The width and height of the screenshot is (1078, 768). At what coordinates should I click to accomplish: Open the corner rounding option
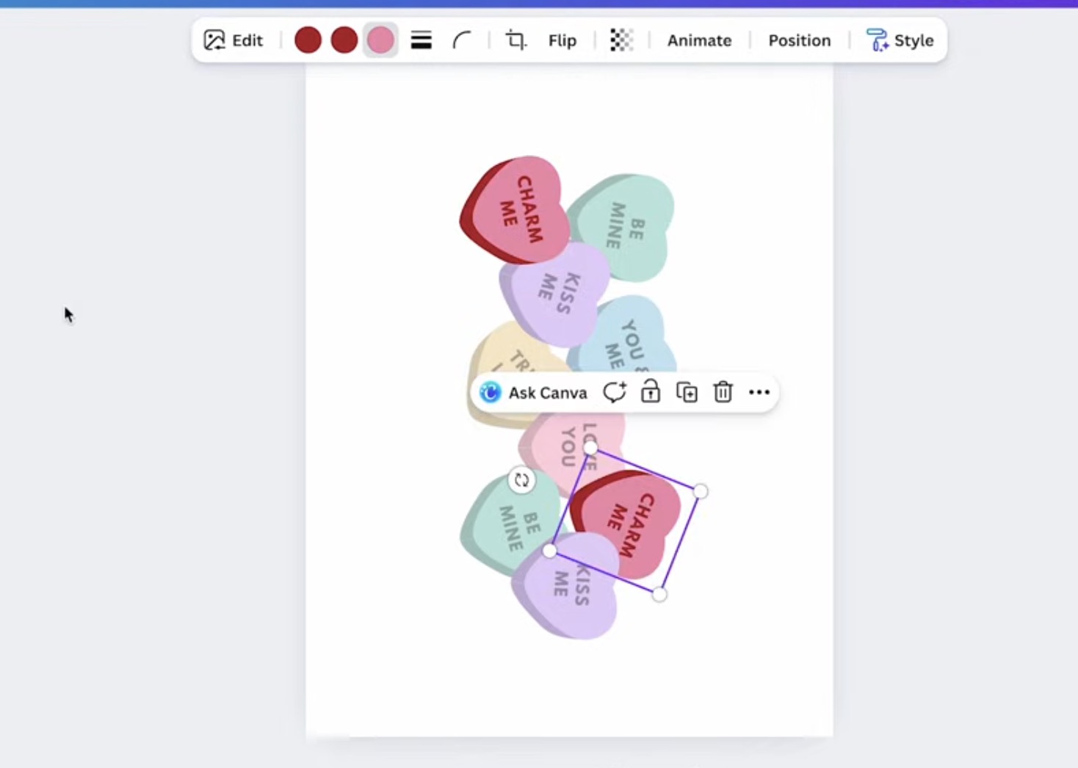point(463,40)
